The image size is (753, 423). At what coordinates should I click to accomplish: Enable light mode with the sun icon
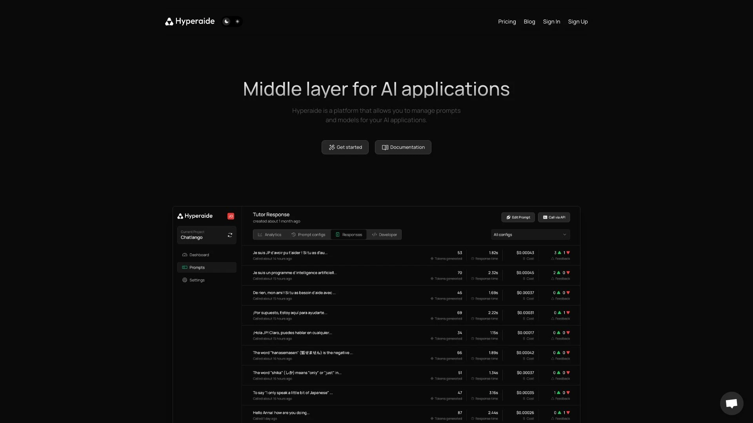237,22
